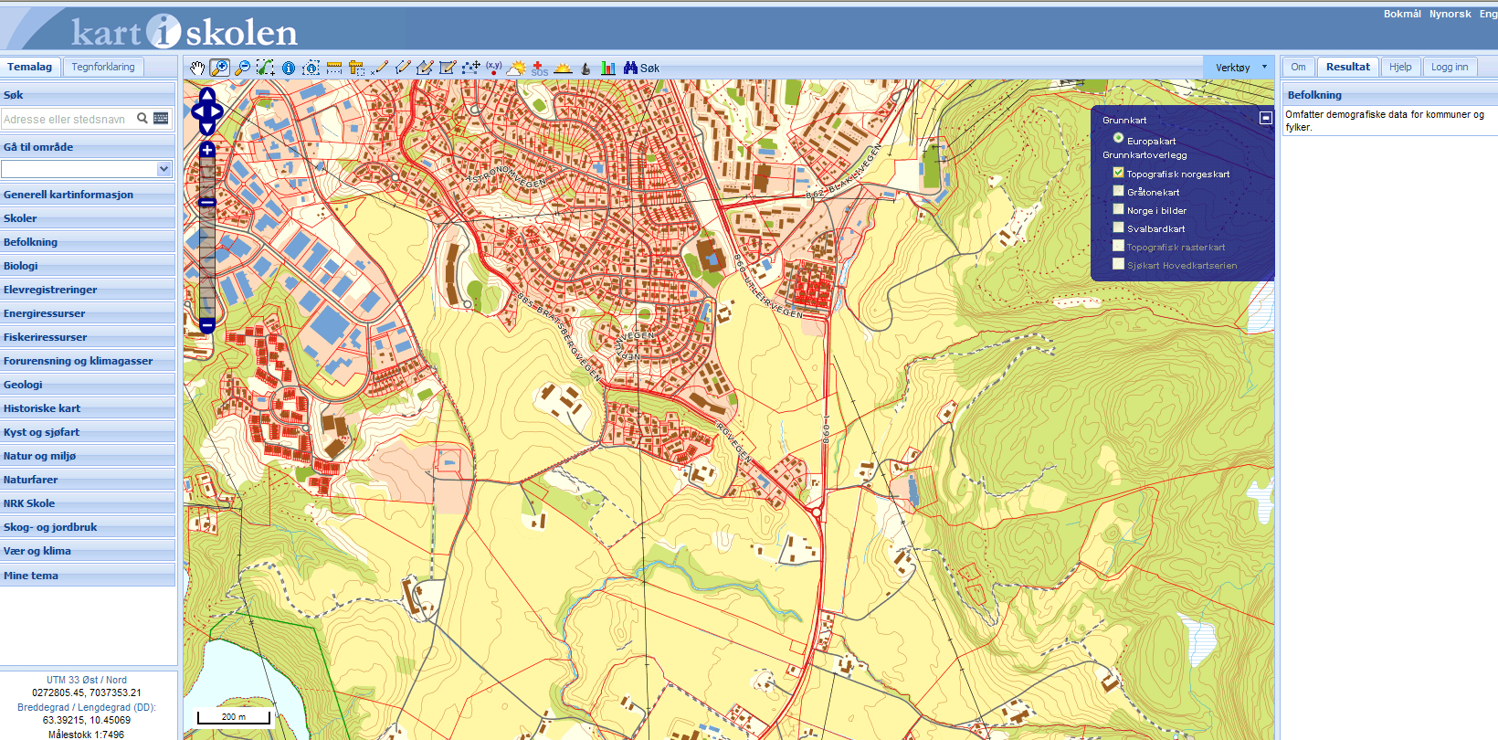Open the Gå til område combo box
This screenshot has width=1498, height=740.
[x=87, y=169]
